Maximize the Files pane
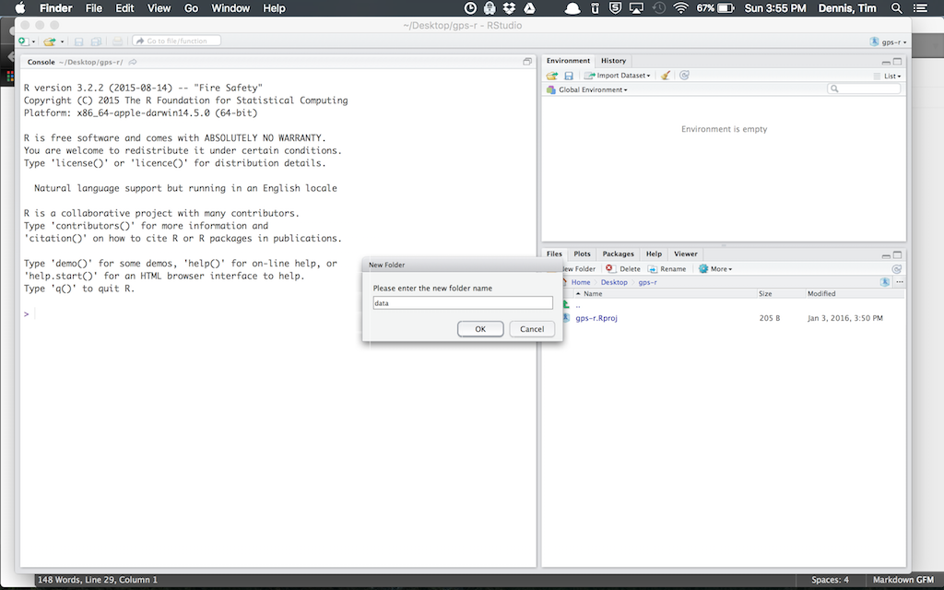 [x=897, y=254]
